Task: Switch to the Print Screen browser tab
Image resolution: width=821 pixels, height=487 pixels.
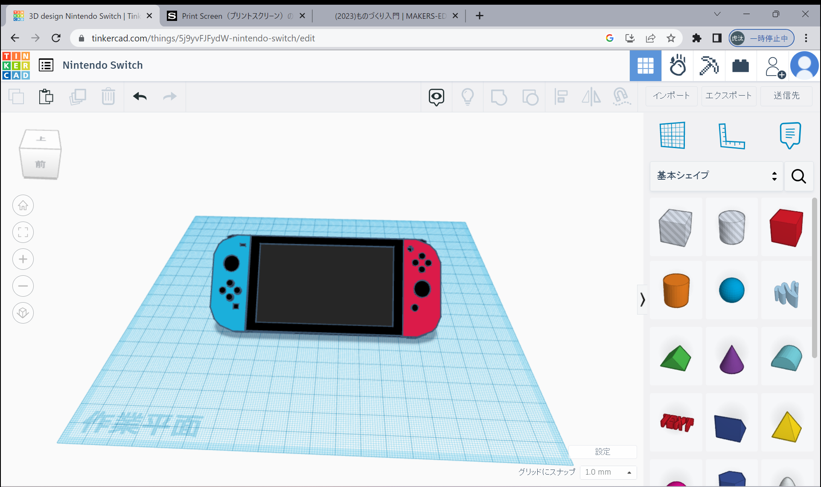Action: (230, 16)
